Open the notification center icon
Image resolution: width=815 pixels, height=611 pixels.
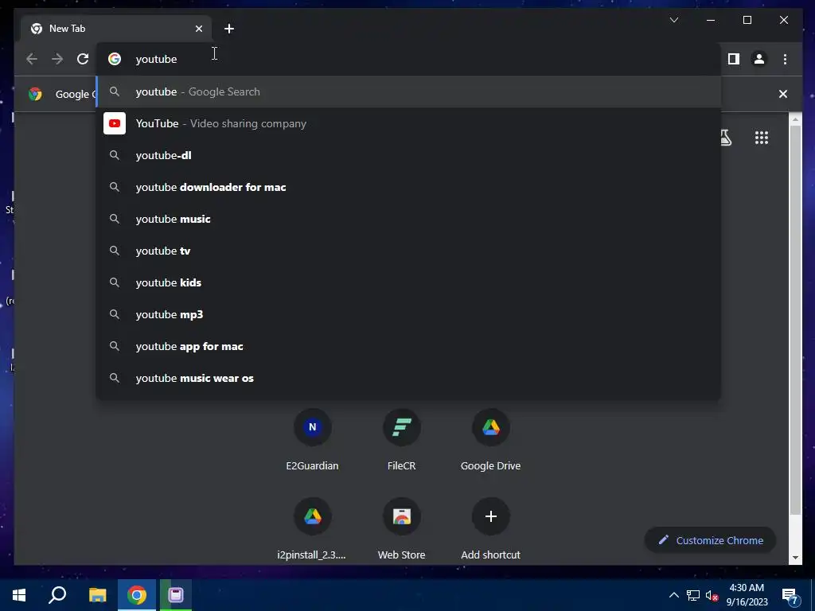[790, 596]
